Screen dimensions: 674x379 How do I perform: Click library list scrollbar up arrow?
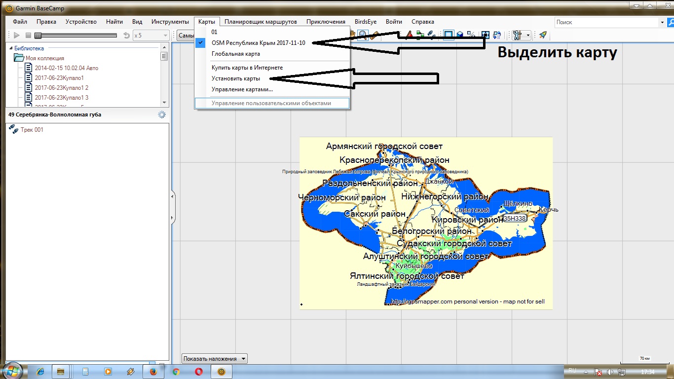pyautogui.click(x=164, y=47)
